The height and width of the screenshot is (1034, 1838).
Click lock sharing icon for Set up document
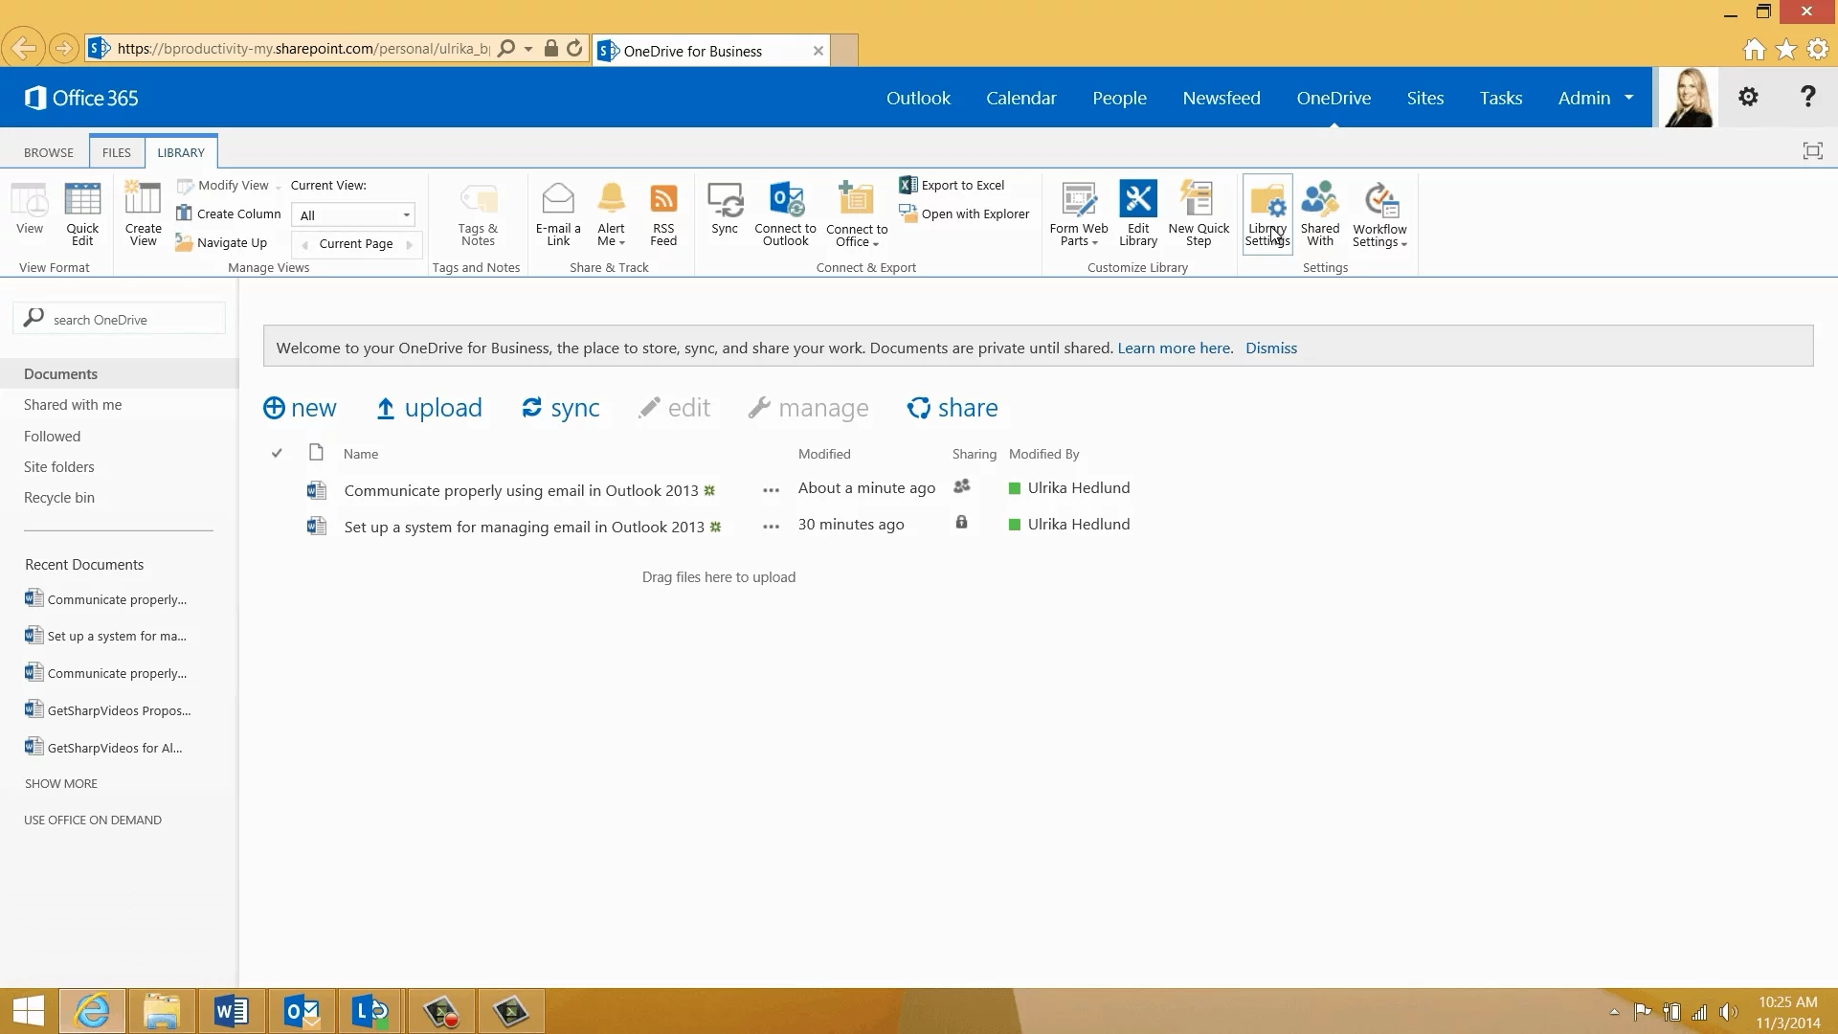pos(961,523)
